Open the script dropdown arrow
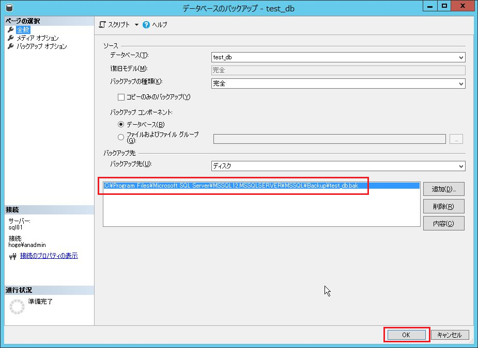Screen dimensions: 478x348 tap(136, 25)
